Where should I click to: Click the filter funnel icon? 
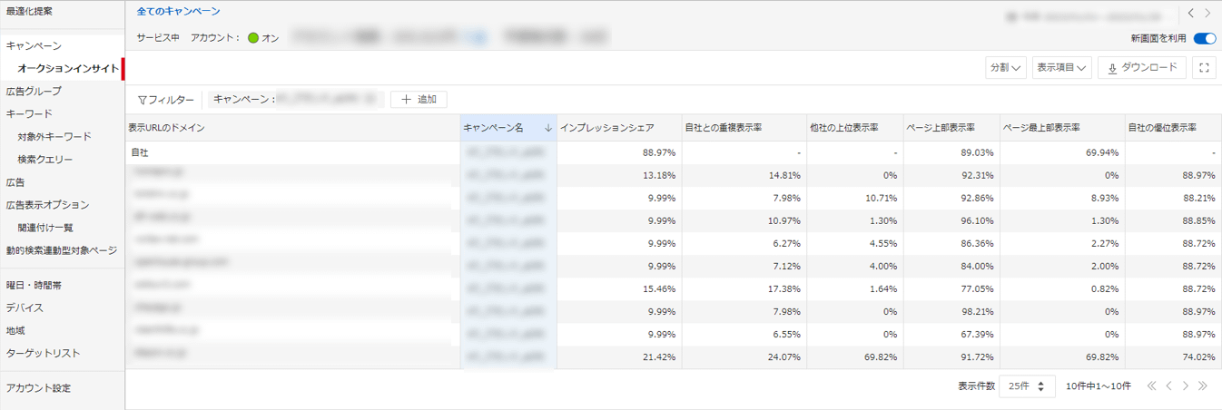pos(142,100)
